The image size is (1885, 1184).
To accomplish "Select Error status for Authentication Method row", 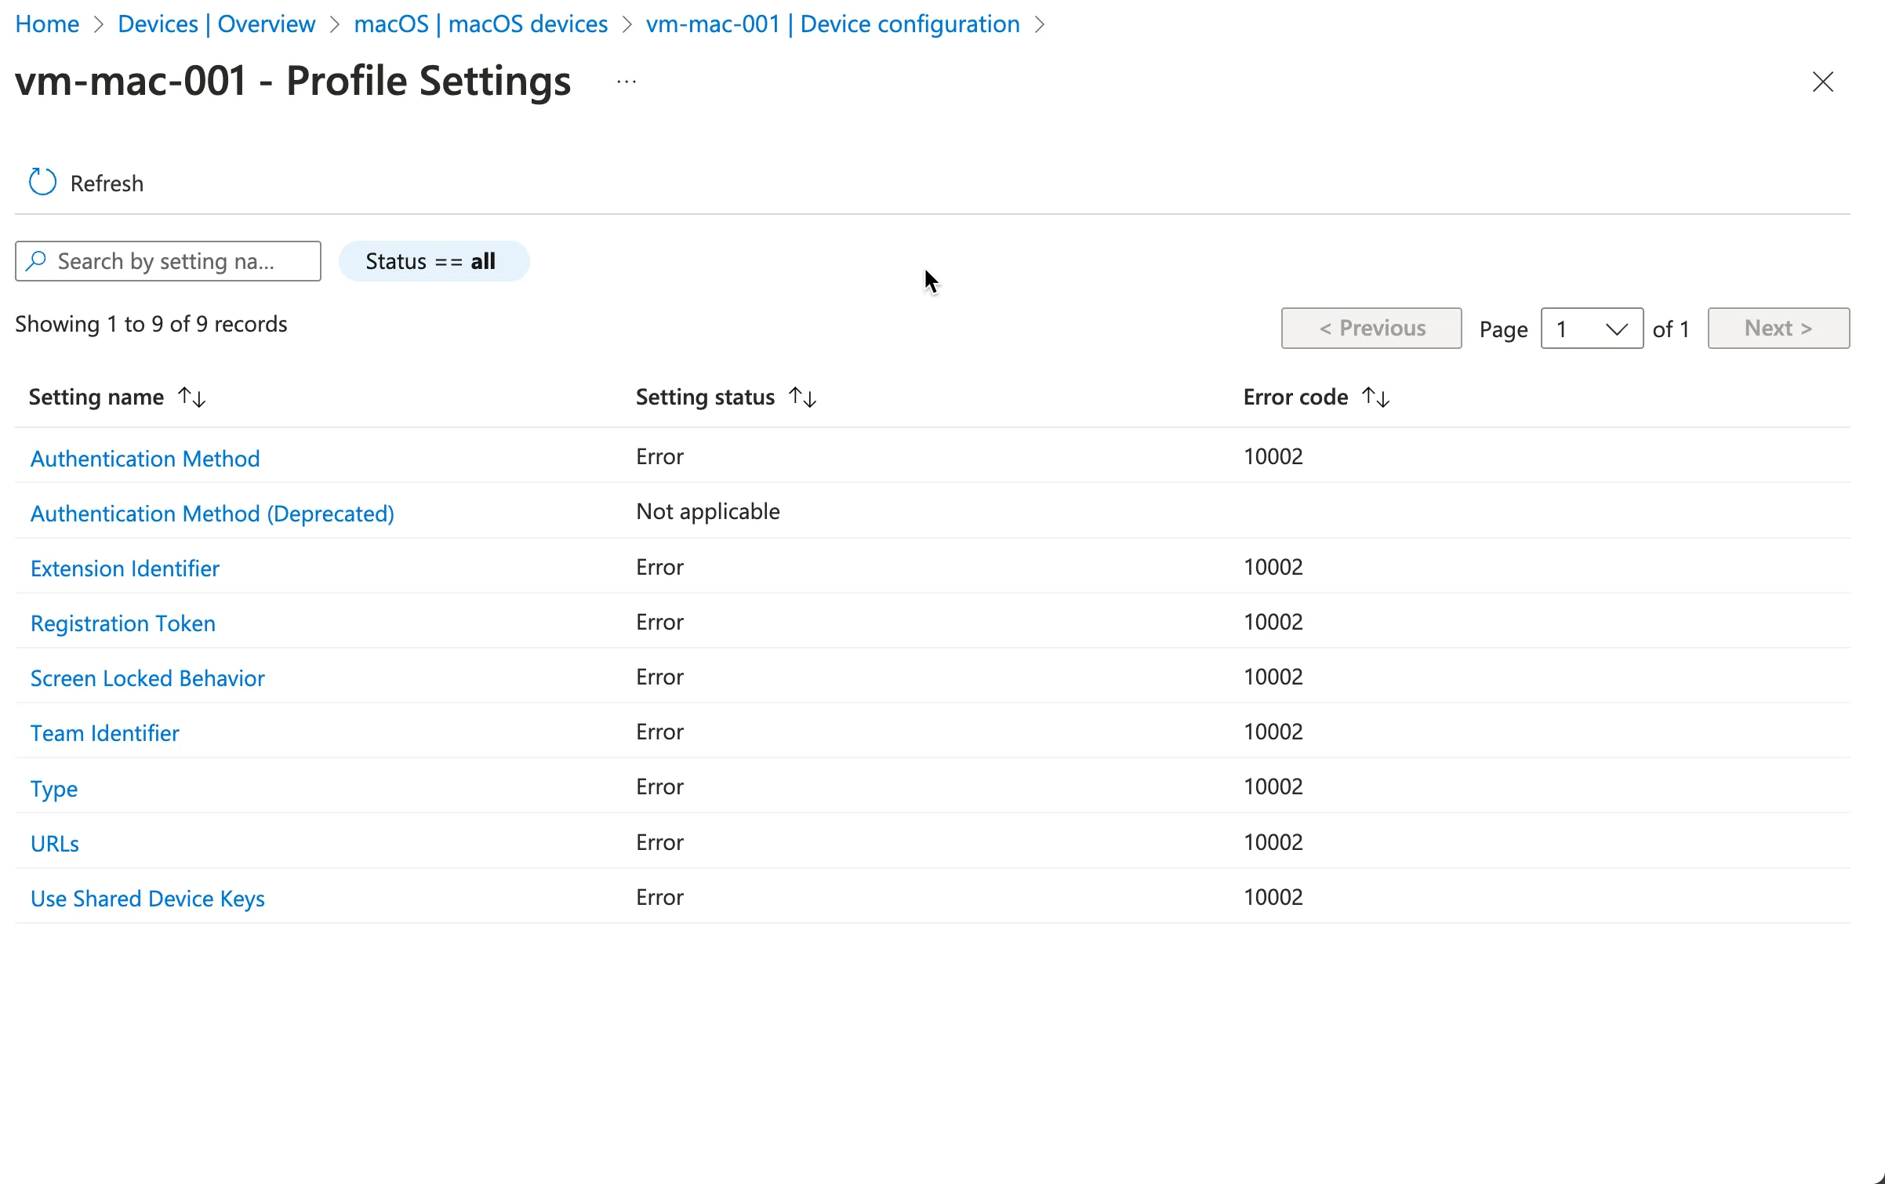I will 660,456.
